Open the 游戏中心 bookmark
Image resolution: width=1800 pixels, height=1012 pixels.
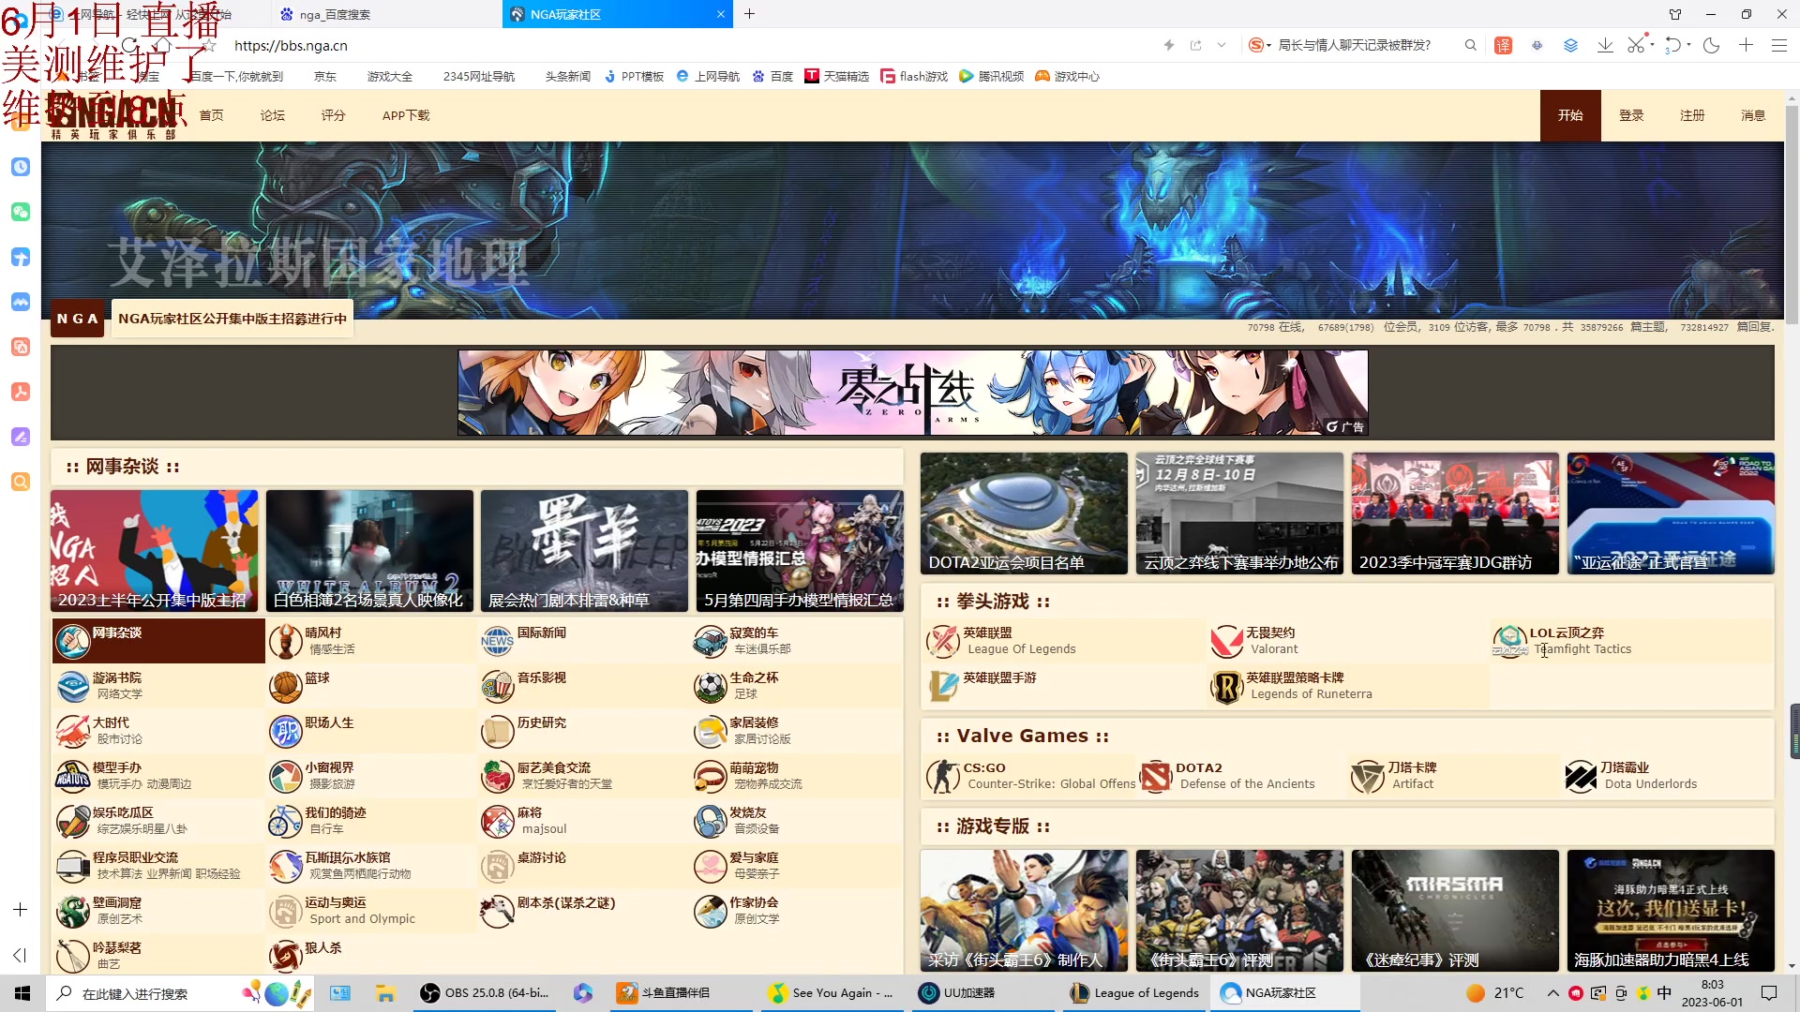[x=1068, y=76]
